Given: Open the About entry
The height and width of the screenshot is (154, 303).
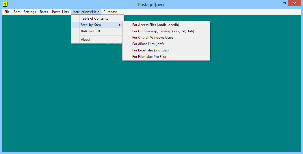Looking at the screenshot, I should [x=97, y=39].
